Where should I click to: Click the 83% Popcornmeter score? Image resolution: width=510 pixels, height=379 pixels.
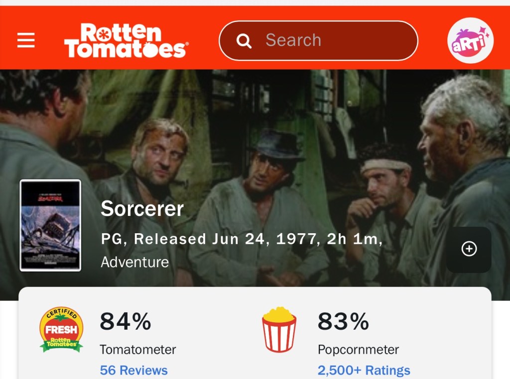click(343, 321)
